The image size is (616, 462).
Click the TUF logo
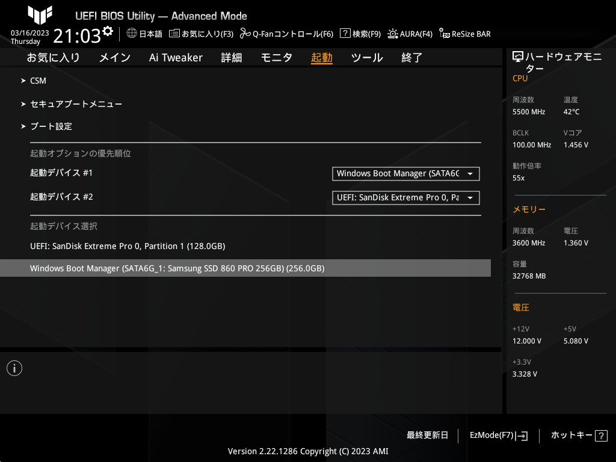pos(40,15)
